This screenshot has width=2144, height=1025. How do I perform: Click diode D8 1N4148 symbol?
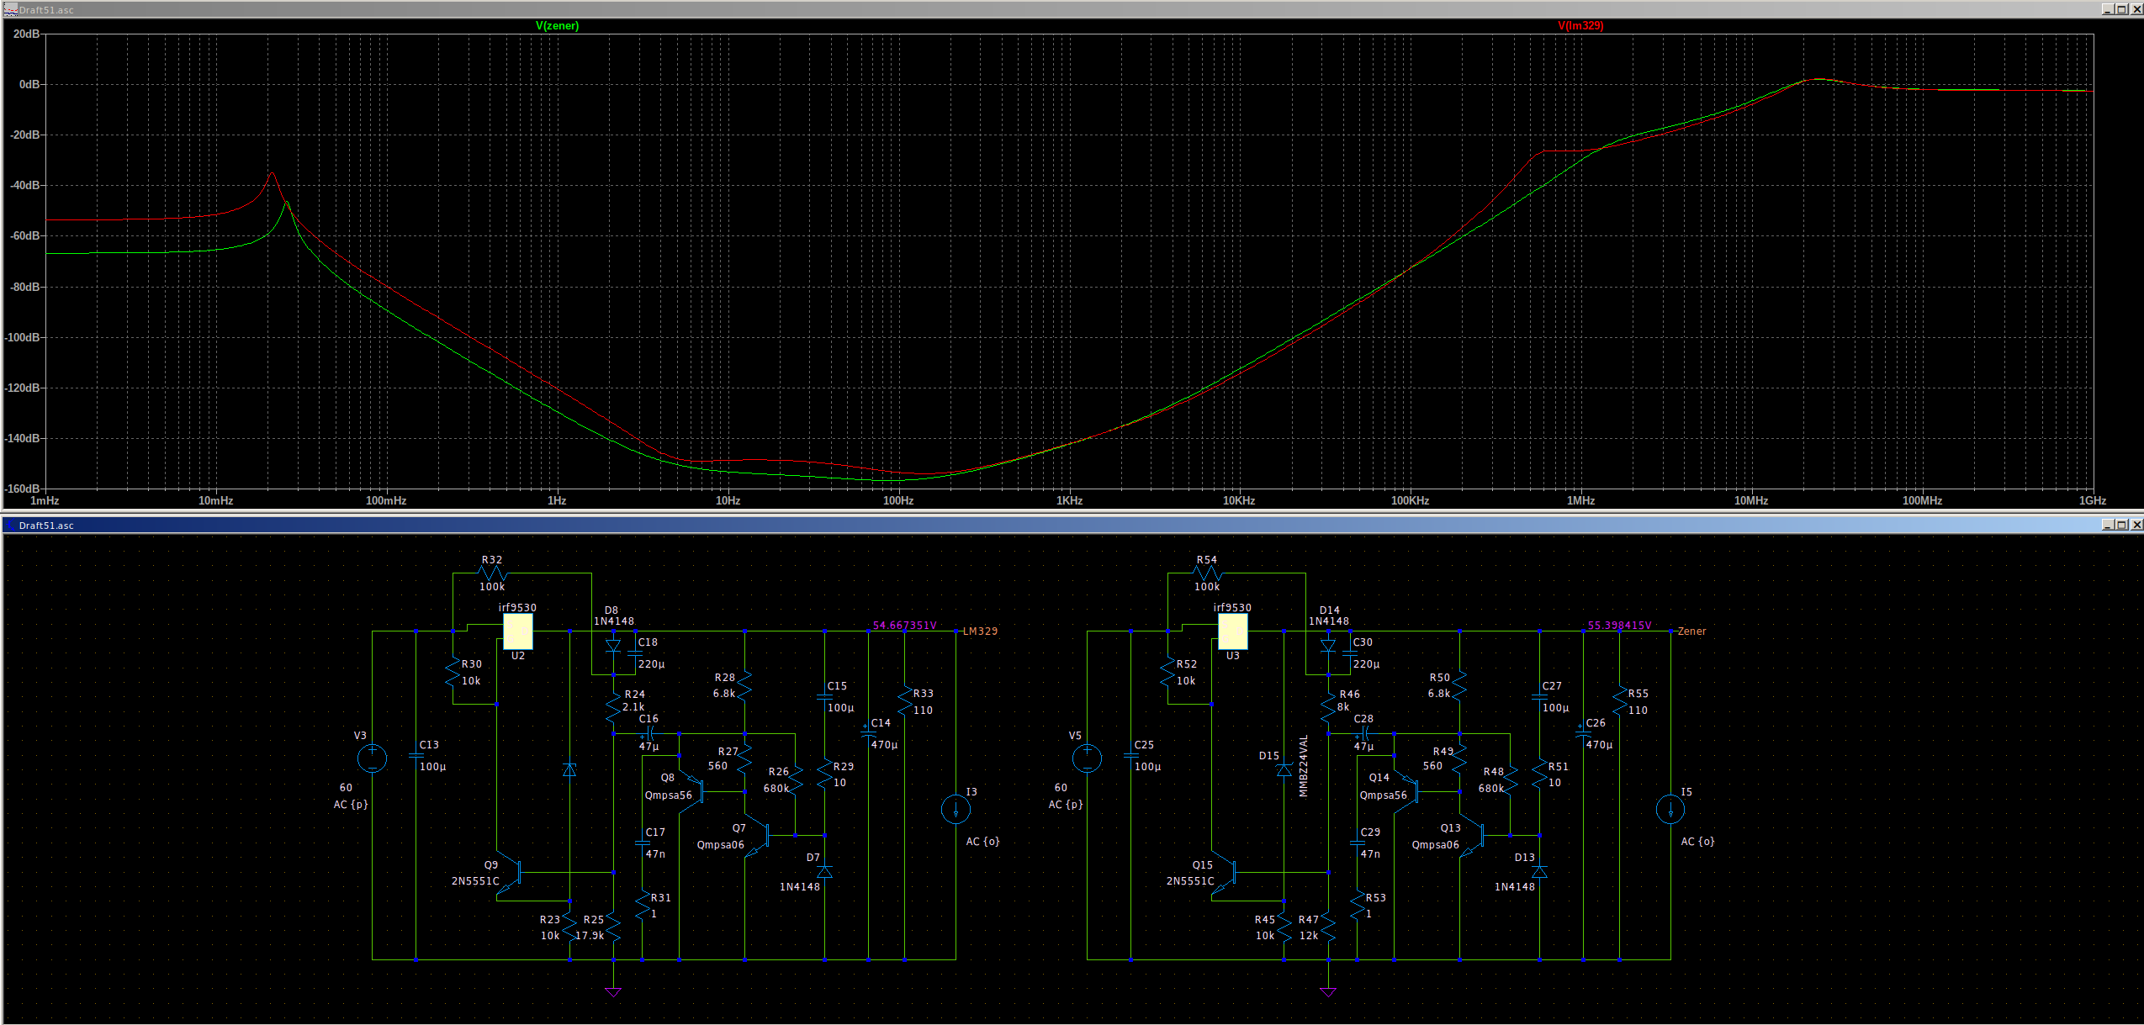613,646
